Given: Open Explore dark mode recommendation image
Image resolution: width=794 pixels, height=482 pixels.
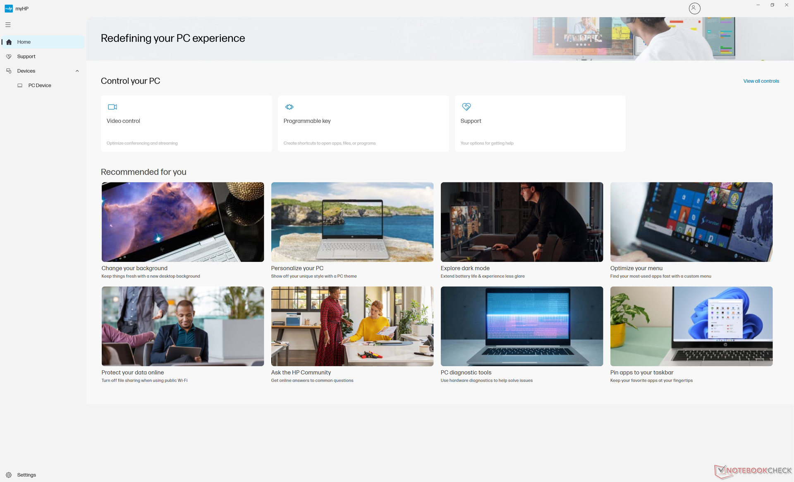Looking at the screenshot, I should tap(522, 222).
